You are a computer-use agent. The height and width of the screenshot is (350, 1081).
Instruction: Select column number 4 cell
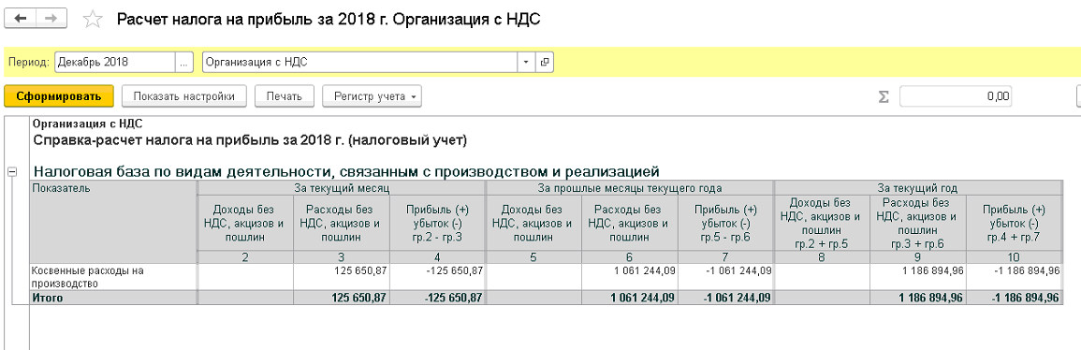tap(438, 257)
